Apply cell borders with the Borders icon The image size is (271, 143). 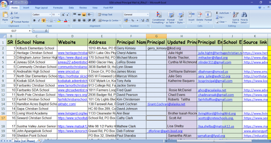pyautogui.click(x=51, y=21)
